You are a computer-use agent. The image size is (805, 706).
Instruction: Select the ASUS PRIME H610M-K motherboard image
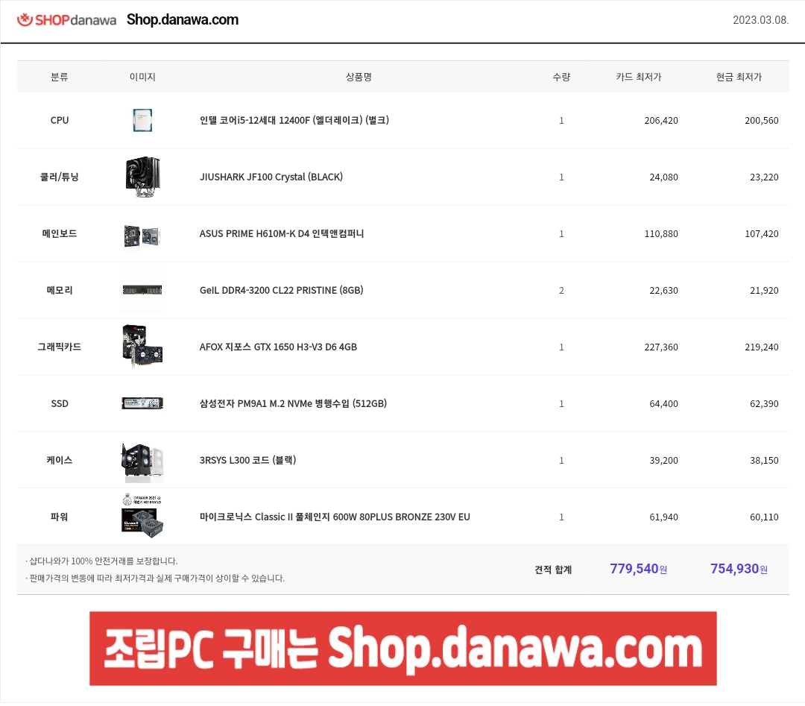(x=142, y=236)
